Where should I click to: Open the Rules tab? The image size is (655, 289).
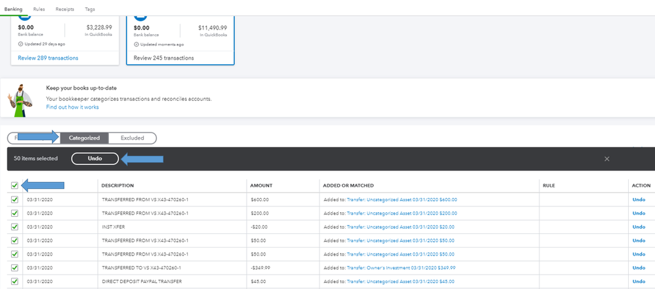39,9
